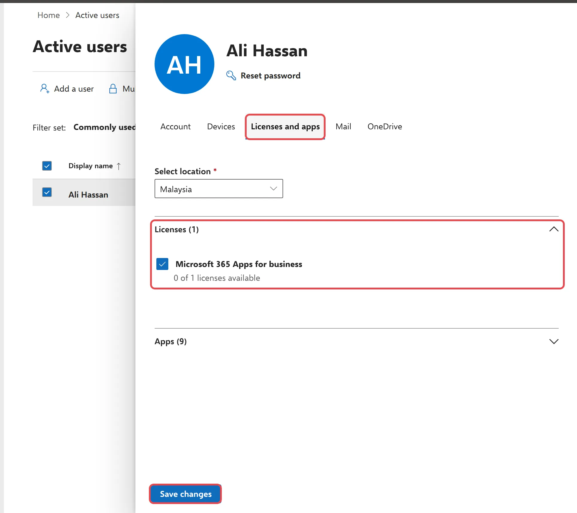Image resolution: width=577 pixels, height=513 pixels.
Task: Click the Licenses (1) heading text
Action: point(177,230)
